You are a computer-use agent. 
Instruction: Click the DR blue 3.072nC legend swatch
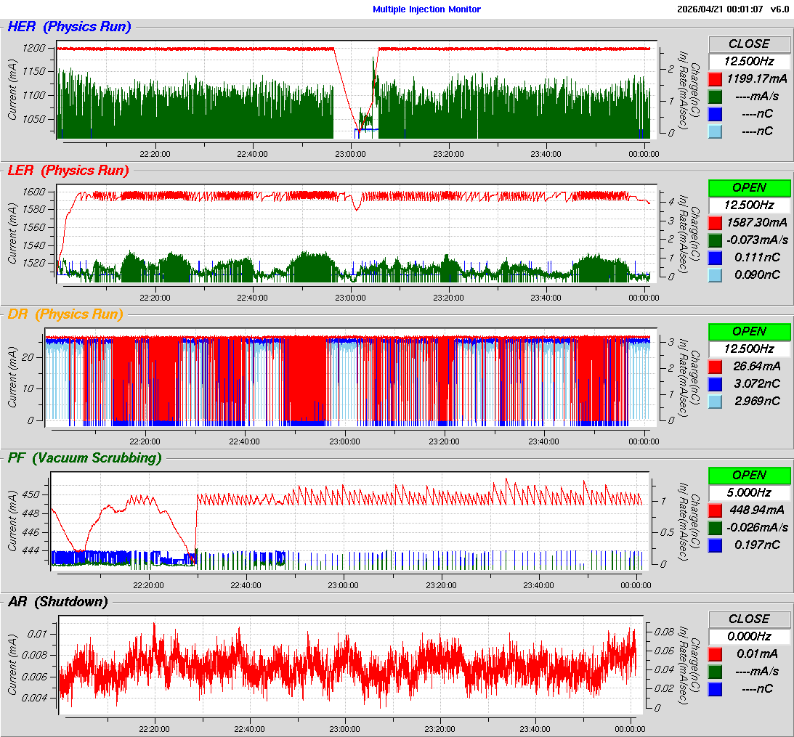coord(715,383)
